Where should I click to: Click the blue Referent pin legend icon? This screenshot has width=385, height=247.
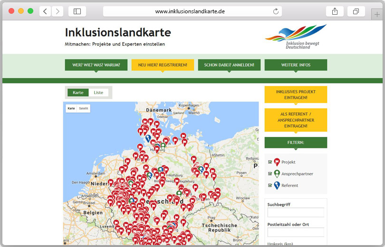coord(277,185)
